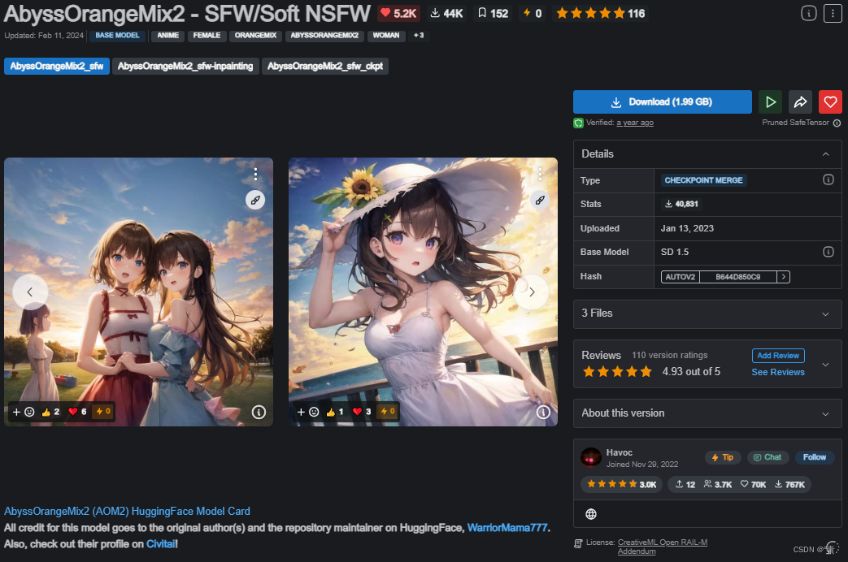This screenshot has height=562, width=848.
Task: Click brush remix icon on second image
Action: coord(540,200)
